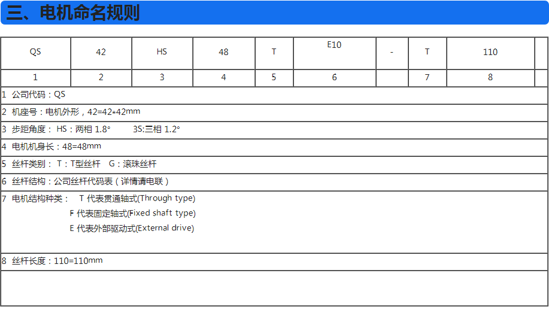This screenshot has height=322, width=549.
Task: Click the 48 cell in the model row
Action: [x=223, y=52]
